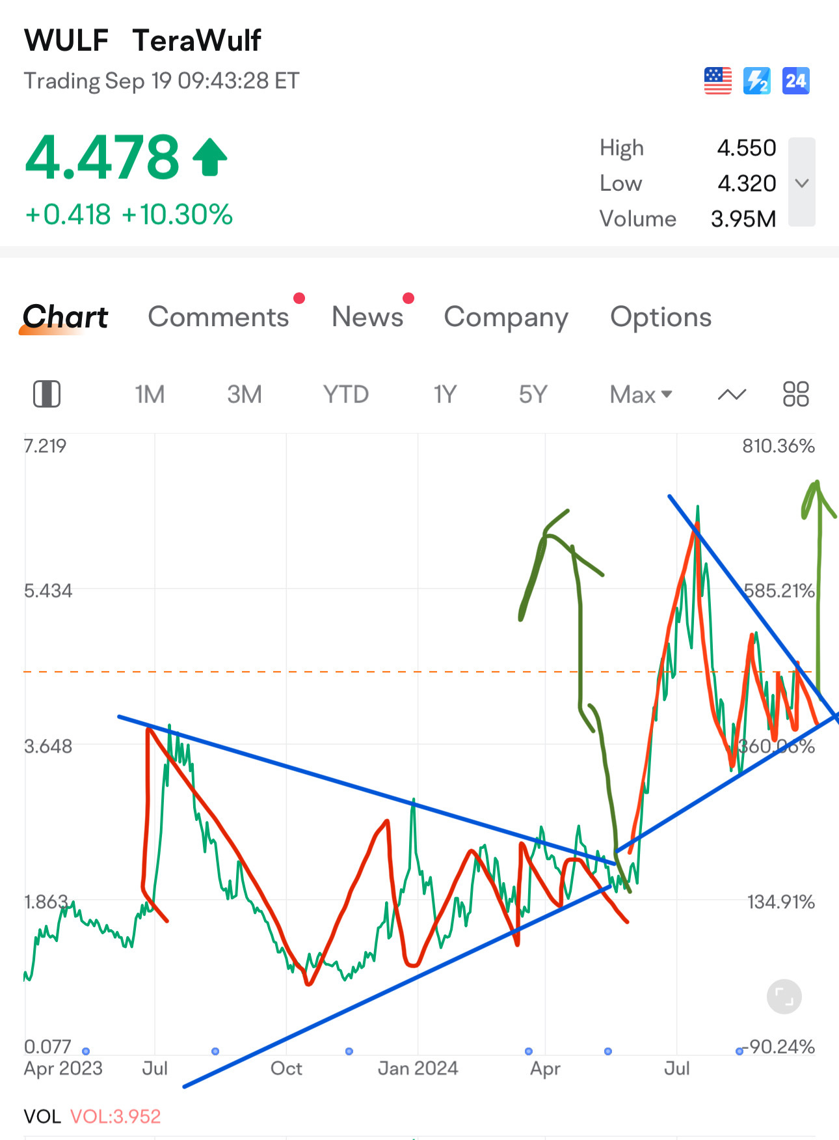Tap the 810.36% axis label
The height and width of the screenshot is (1140, 839).
(x=779, y=446)
